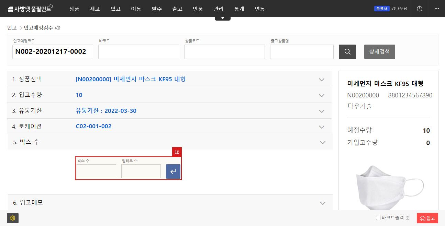This screenshot has height=226, width=445.
Task: Expand the 입고메모 section
Action: tap(322, 203)
